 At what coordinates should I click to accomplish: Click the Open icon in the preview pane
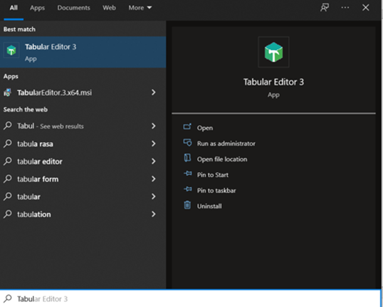(x=187, y=127)
